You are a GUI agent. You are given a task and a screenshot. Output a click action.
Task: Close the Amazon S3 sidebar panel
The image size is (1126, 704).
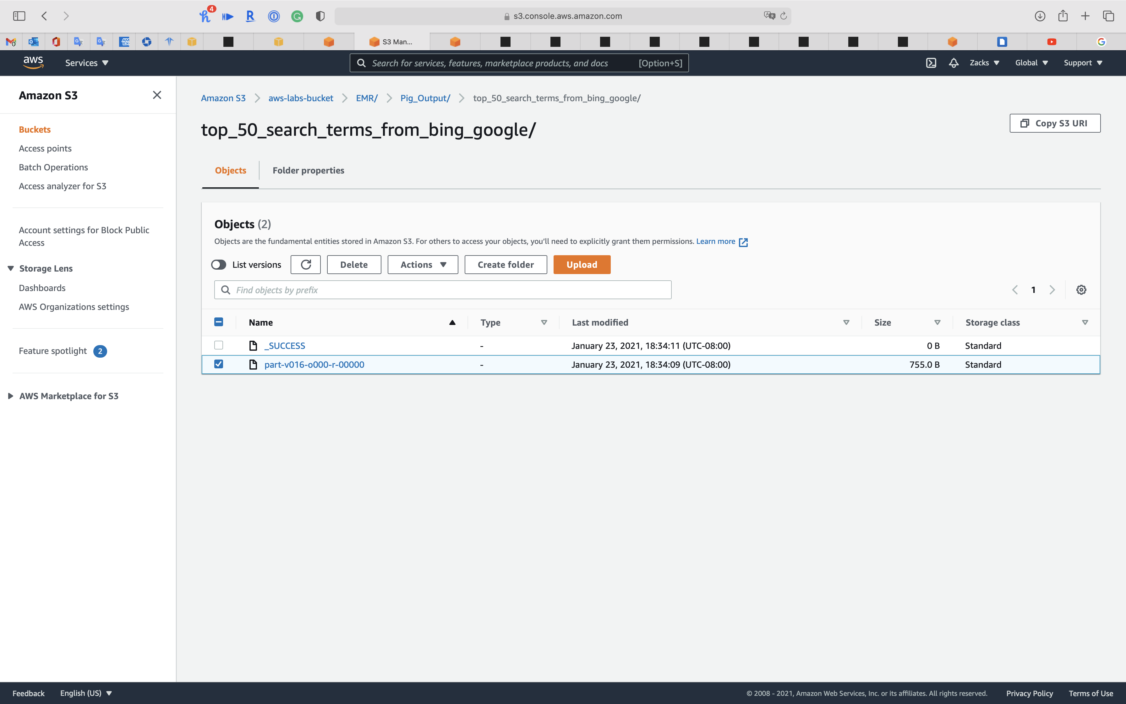(157, 95)
